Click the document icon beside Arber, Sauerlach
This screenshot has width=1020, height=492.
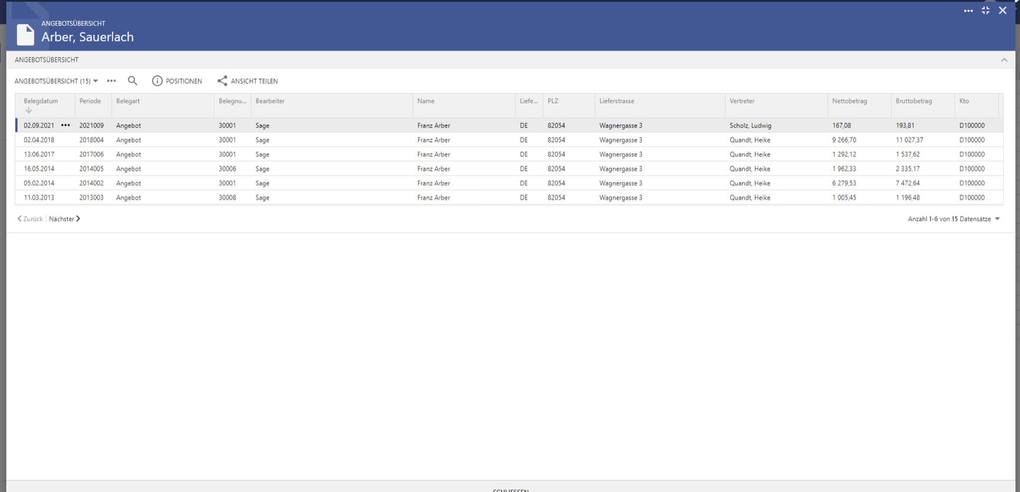tap(25, 35)
